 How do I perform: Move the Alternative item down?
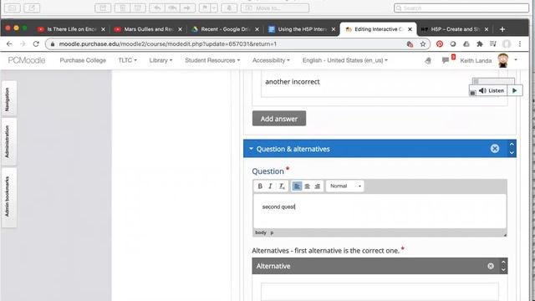[503, 269]
